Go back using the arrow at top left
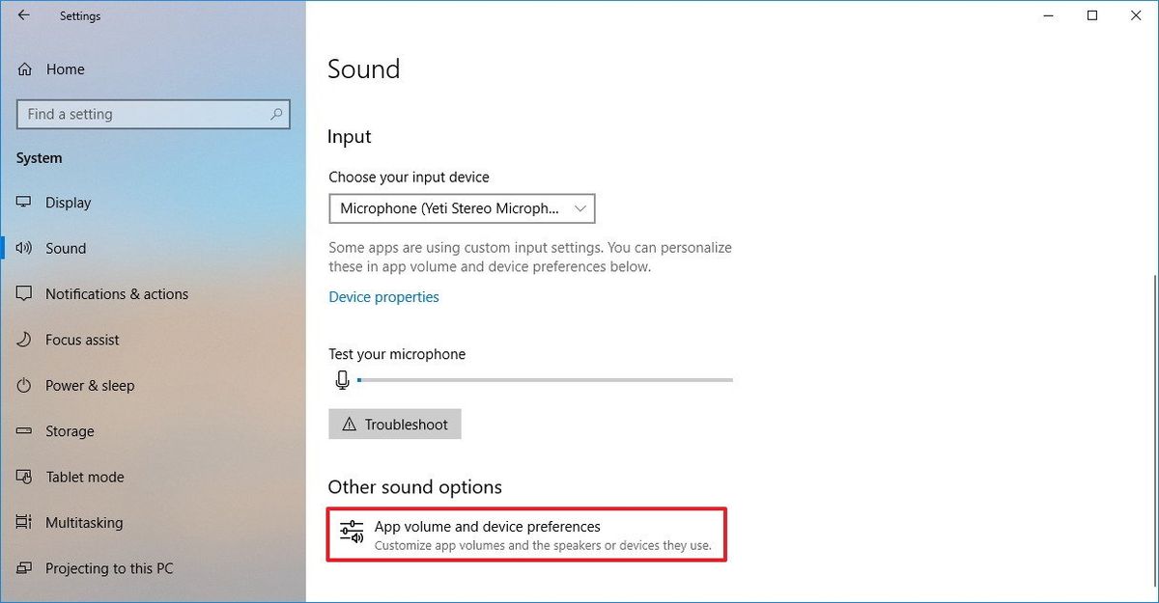Viewport: 1159px width, 603px height. pos(22,15)
